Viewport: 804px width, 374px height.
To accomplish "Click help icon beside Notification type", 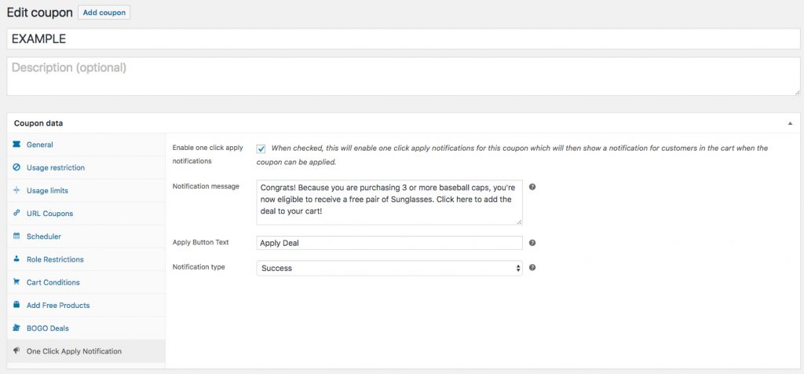I will (x=532, y=268).
